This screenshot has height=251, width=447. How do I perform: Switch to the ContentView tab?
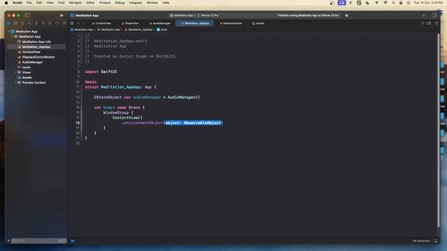[x=101, y=23]
